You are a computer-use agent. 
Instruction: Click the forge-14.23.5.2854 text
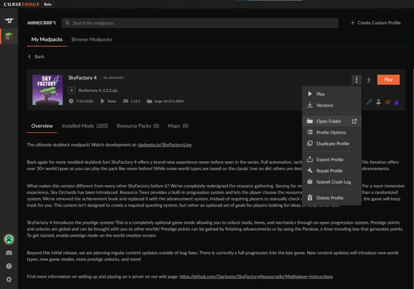[169, 101]
